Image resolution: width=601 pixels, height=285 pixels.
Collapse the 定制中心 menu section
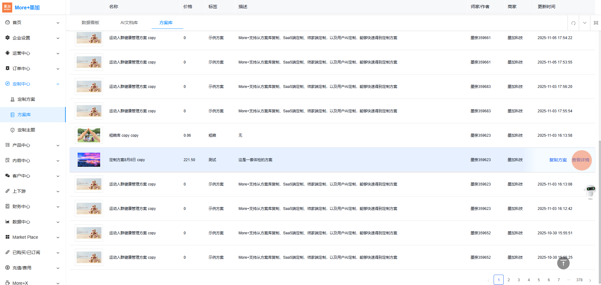click(x=58, y=84)
